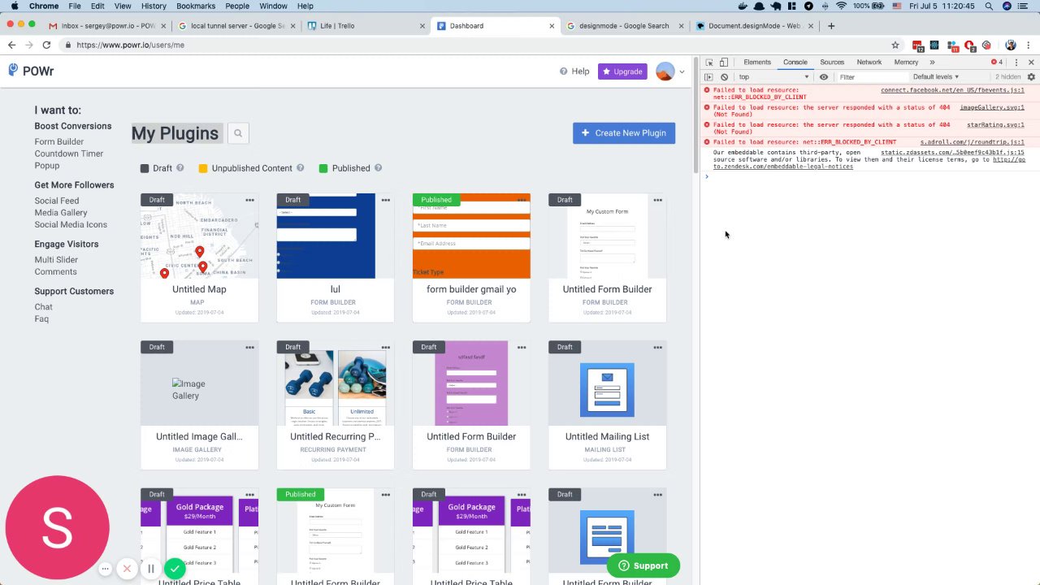Viewport: 1040px width, 585px height.
Task: Open Media Gallery from the sidebar
Action: 61,213
